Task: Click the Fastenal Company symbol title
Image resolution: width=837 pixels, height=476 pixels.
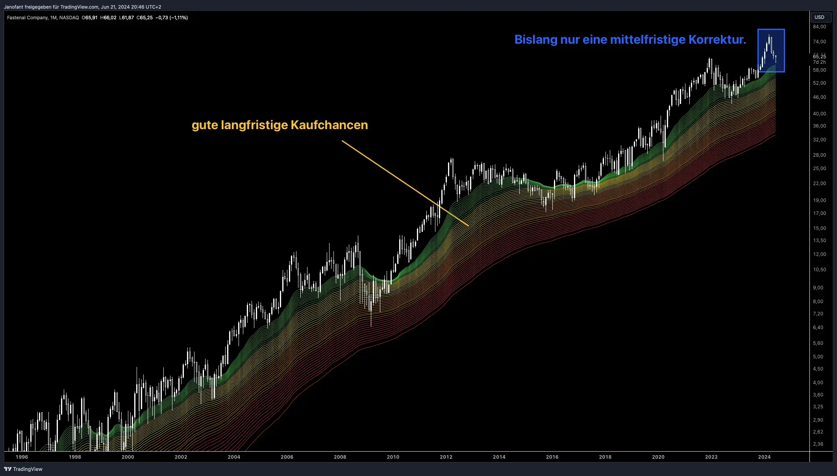Action: coord(28,18)
